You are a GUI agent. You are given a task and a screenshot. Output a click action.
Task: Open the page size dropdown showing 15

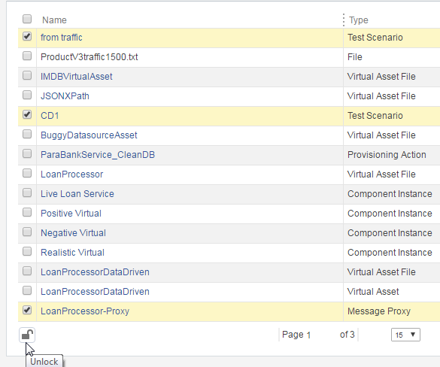(405, 335)
